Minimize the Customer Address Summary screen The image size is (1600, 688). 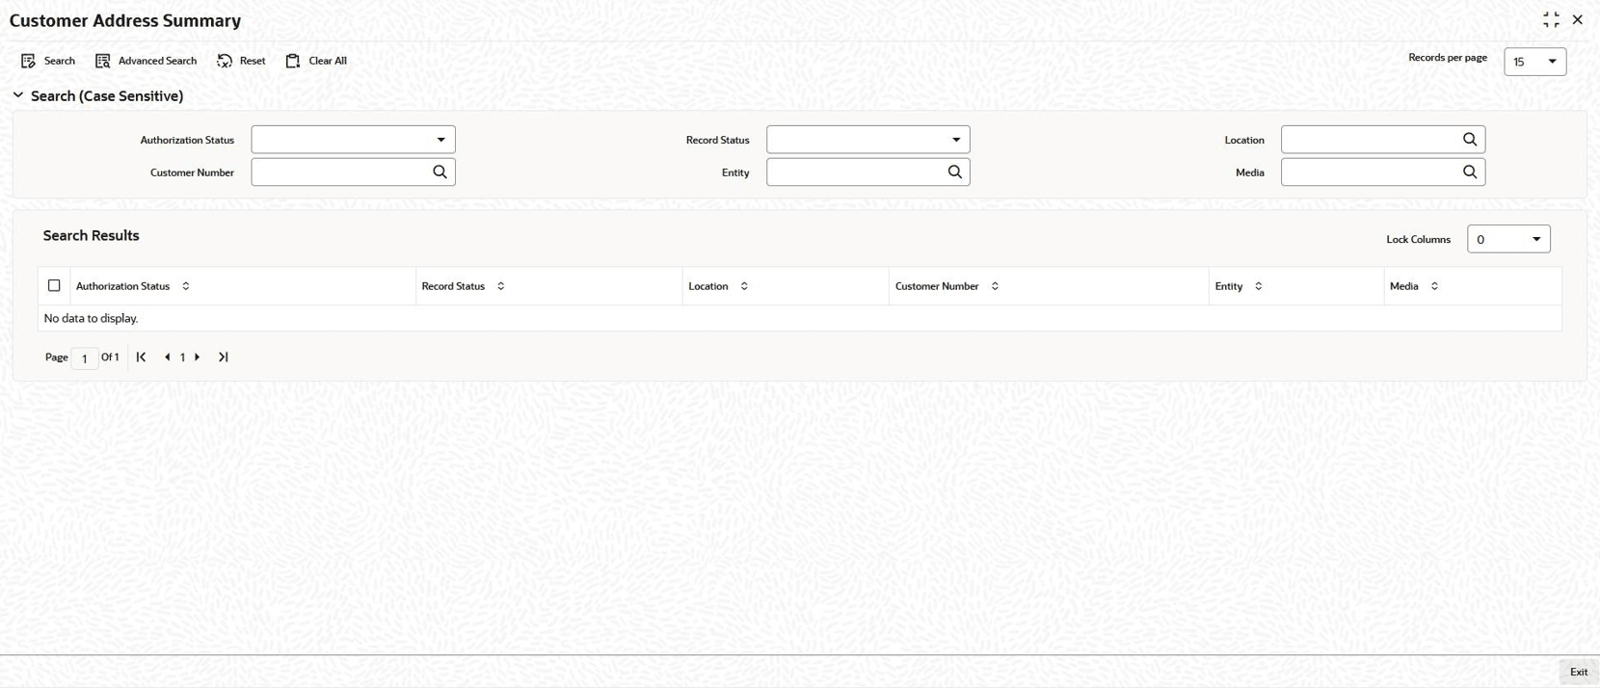[1551, 19]
